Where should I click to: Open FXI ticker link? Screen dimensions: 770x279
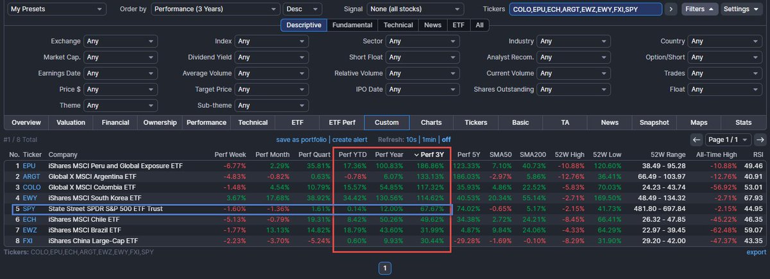pos(29,242)
